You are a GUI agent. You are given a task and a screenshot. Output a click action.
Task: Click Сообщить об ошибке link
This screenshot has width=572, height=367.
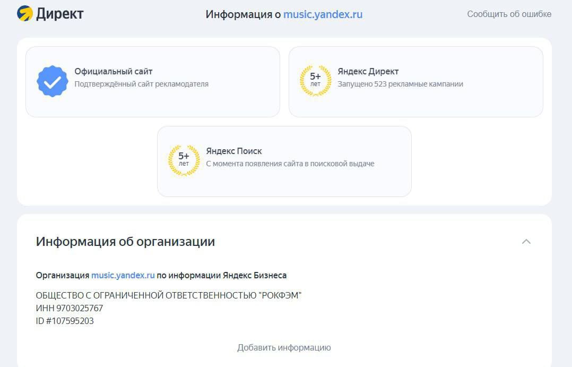pos(509,14)
